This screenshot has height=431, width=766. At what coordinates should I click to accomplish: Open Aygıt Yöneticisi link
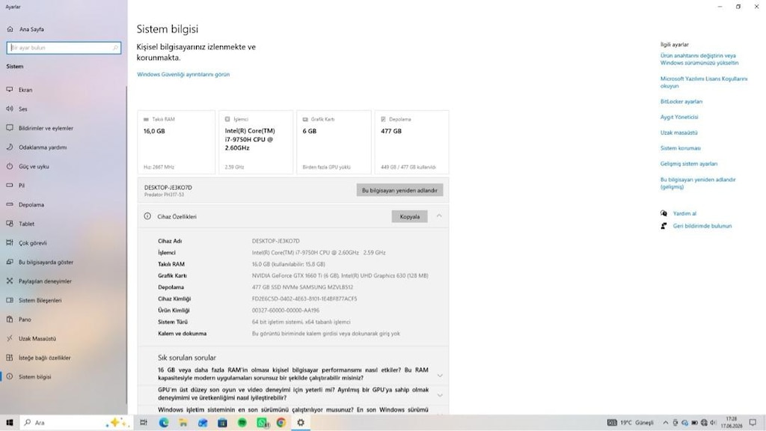point(679,117)
